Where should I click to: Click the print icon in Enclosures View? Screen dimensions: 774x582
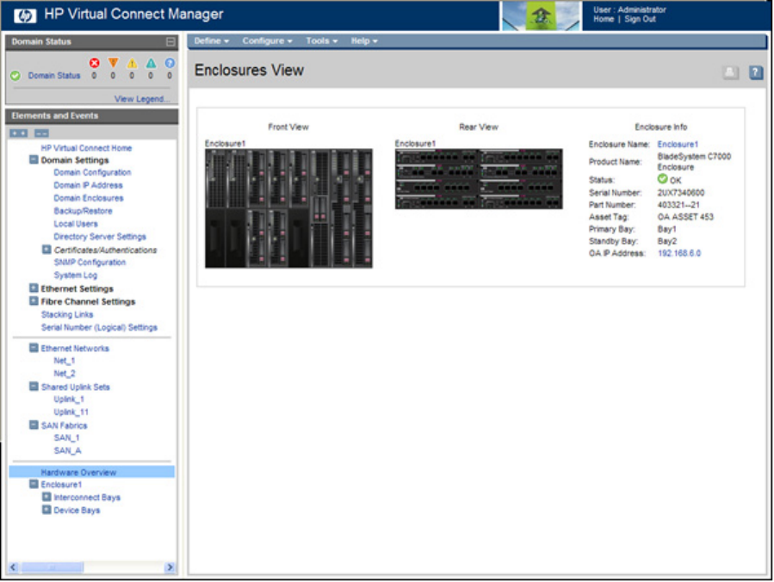pos(730,73)
